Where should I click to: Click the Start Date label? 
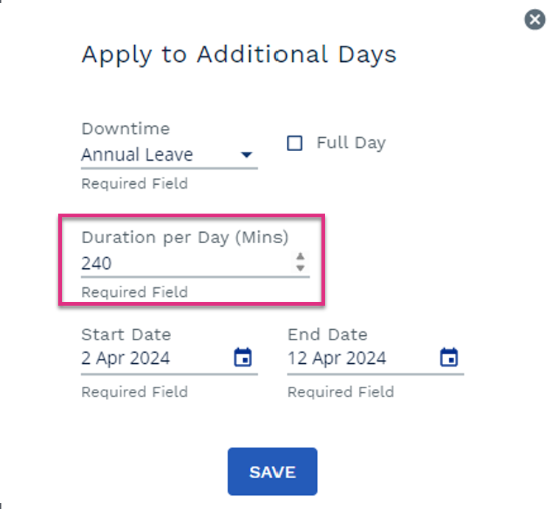click(x=126, y=334)
